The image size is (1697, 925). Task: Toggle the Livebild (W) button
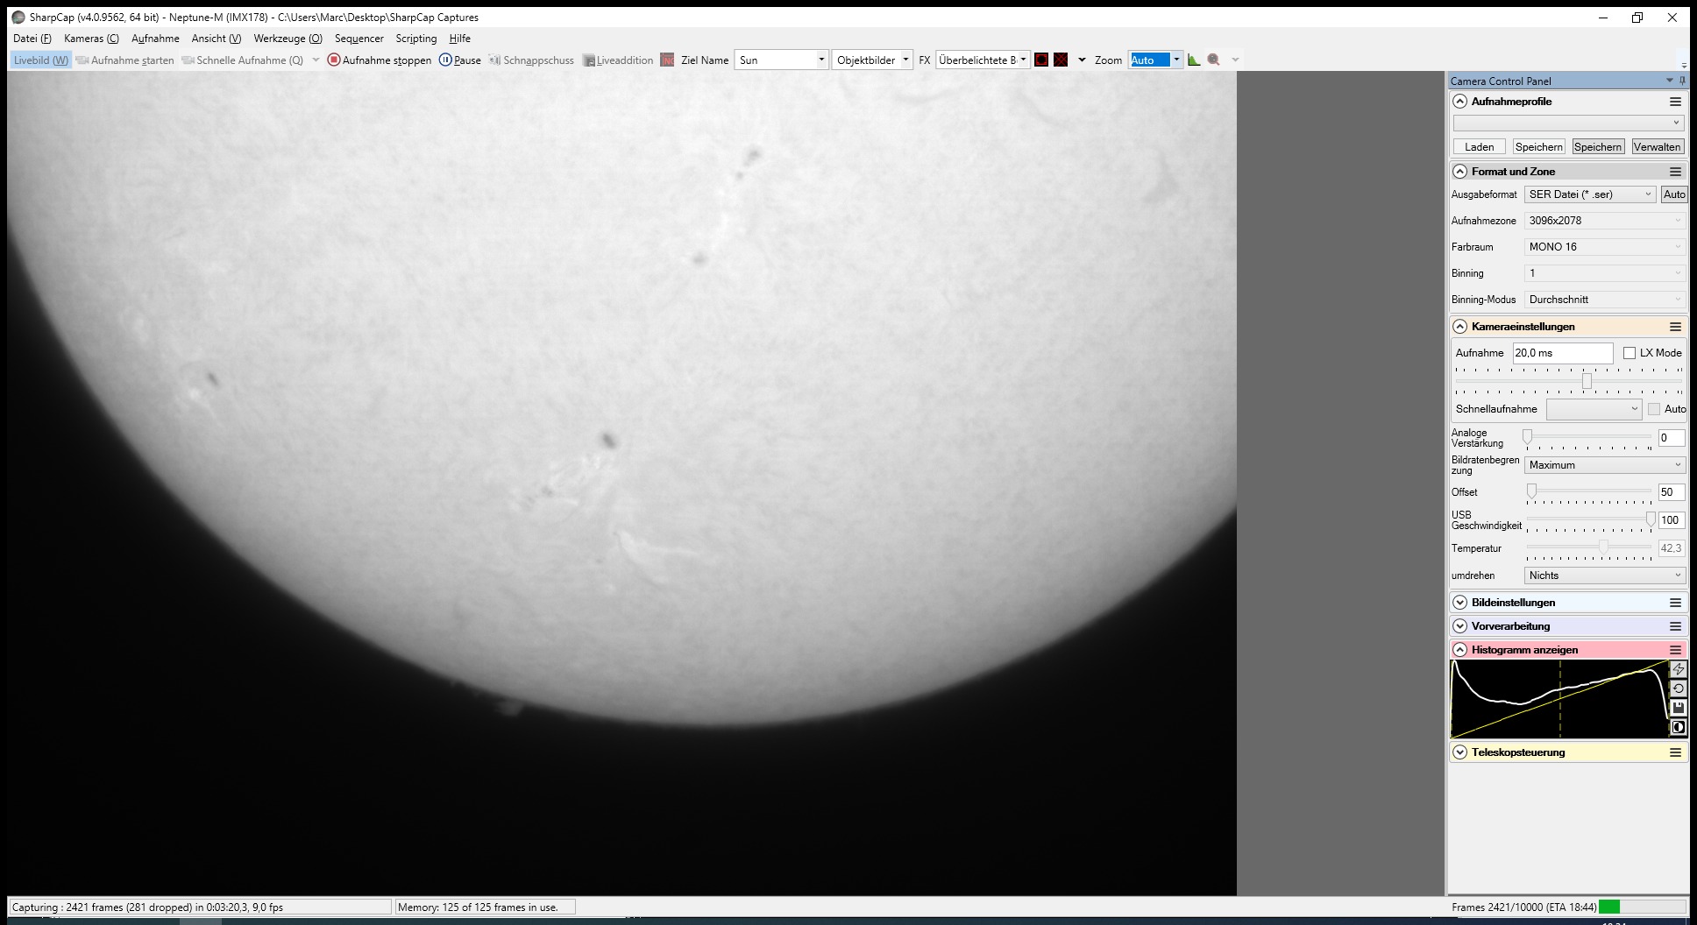(x=40, y=60)
